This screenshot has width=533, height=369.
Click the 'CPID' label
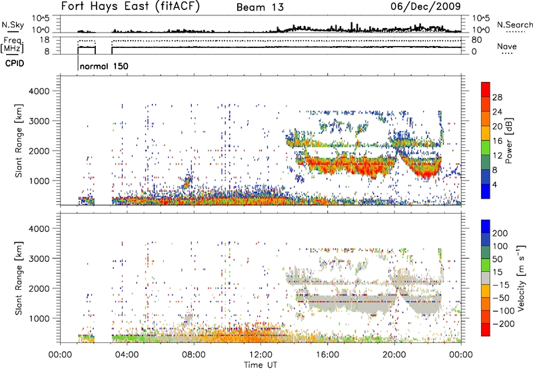(x=15, y=63)
